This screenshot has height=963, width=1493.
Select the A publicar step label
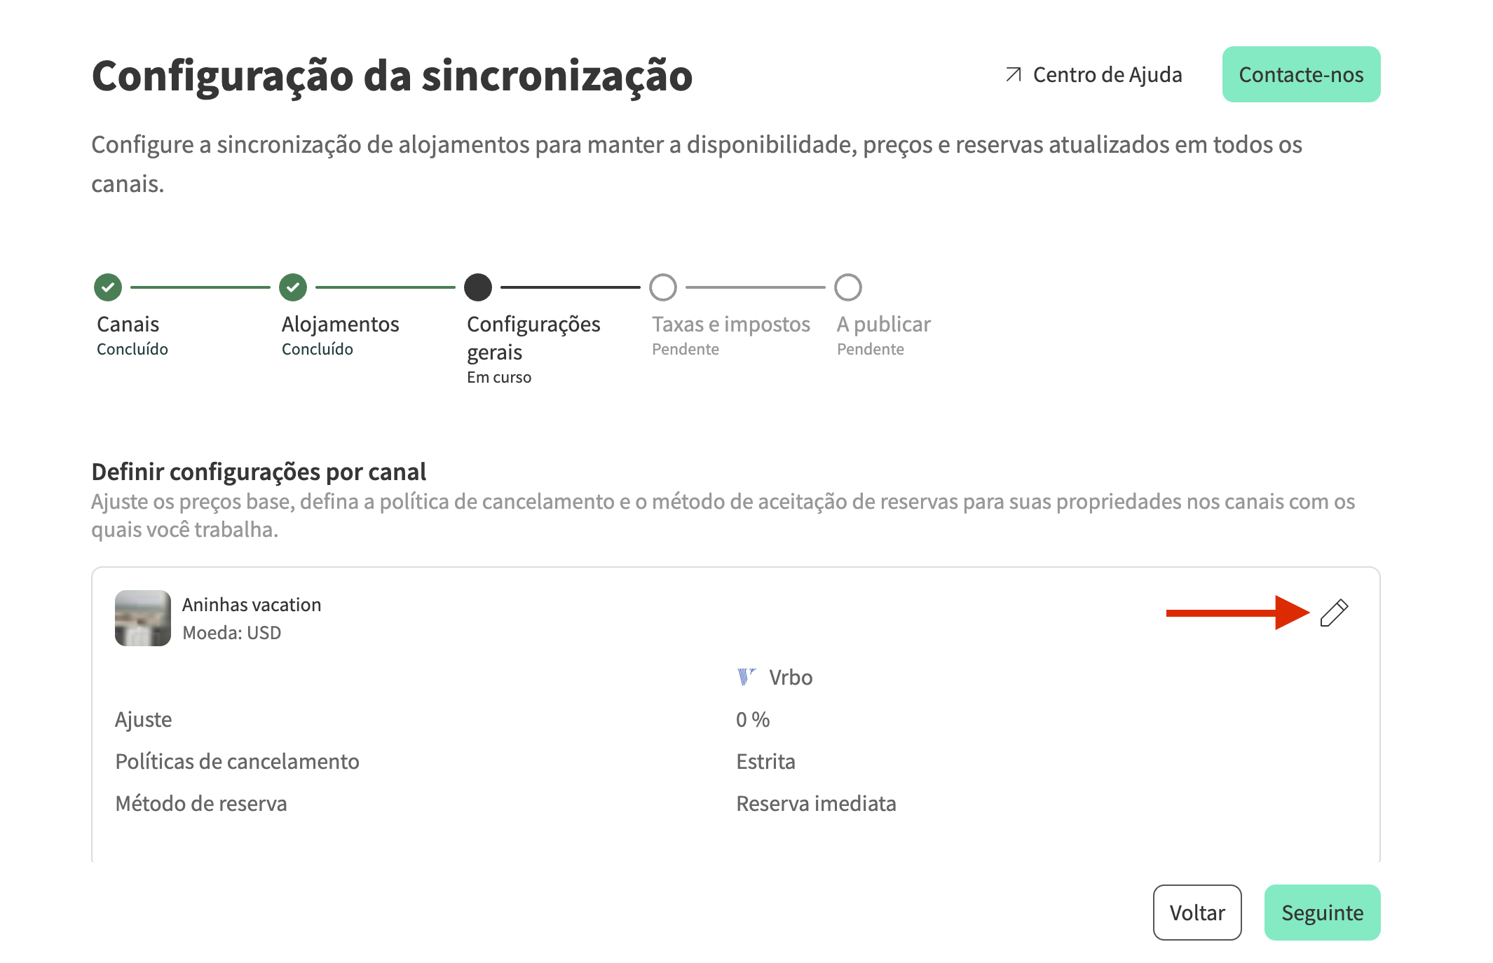pos(883,325)
